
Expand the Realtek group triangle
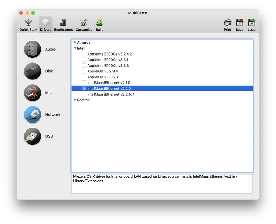pos(75,100)
